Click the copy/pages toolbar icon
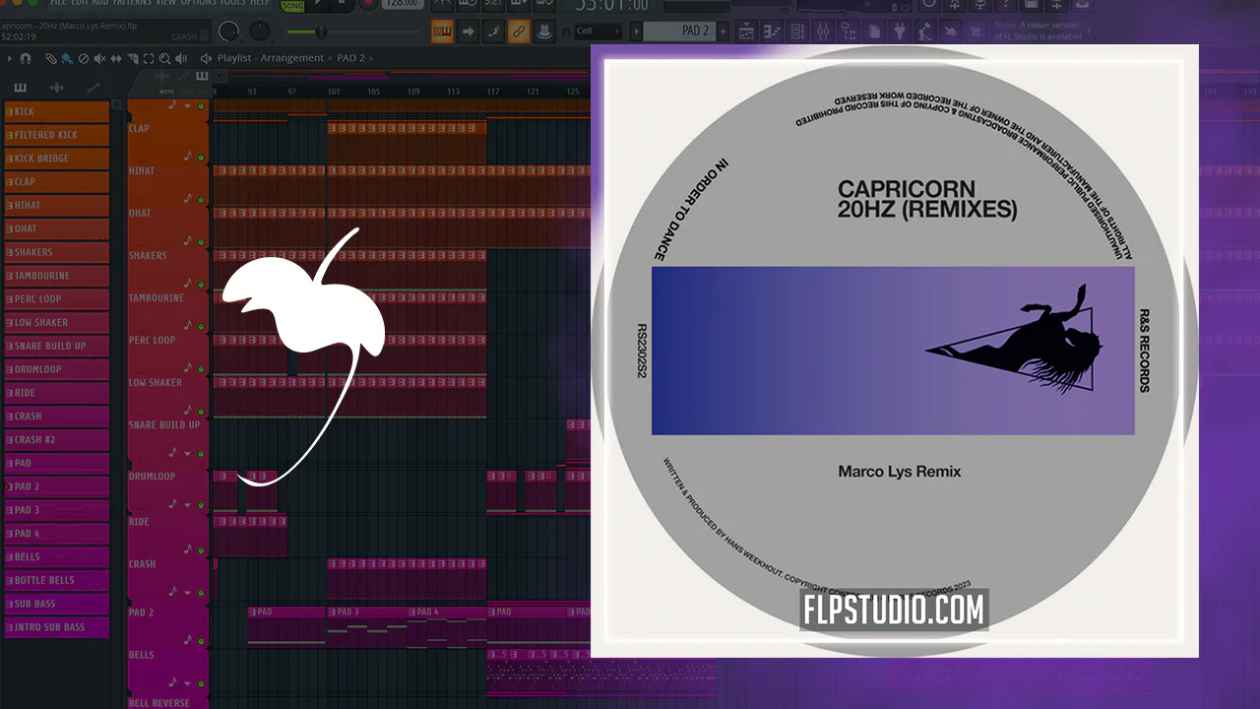Image resolution: width=1260 pixels, height=709 pixels. tap(874, 32)
